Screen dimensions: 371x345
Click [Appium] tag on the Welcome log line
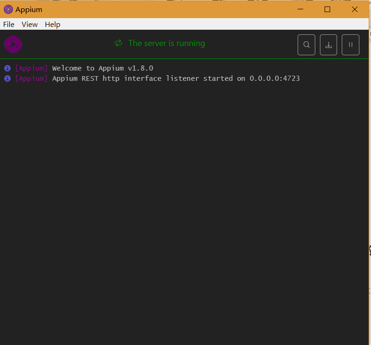coord(32,68)
